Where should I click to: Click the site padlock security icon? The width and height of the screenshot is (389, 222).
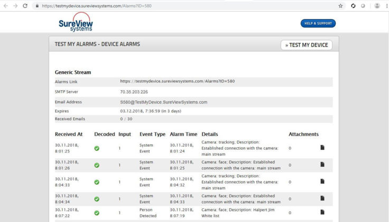pyautogui.click(x=37, y=5)
